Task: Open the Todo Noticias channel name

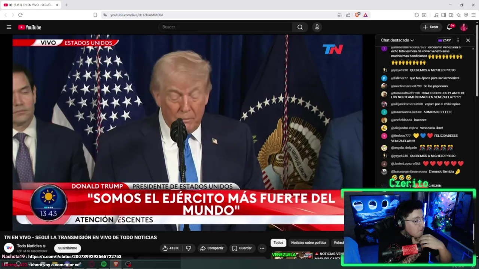Action: (x=29, y=246)
